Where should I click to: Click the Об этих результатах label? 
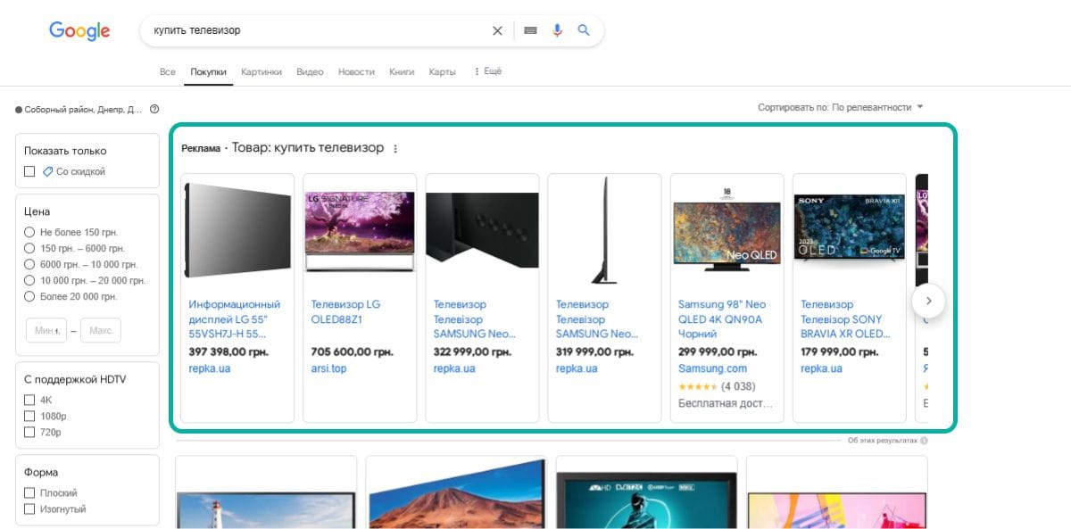point(882,441)
